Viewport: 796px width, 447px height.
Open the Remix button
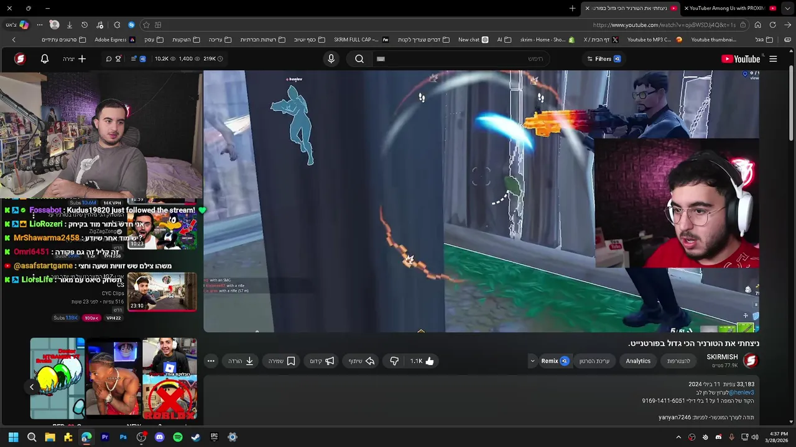point(555,361)
